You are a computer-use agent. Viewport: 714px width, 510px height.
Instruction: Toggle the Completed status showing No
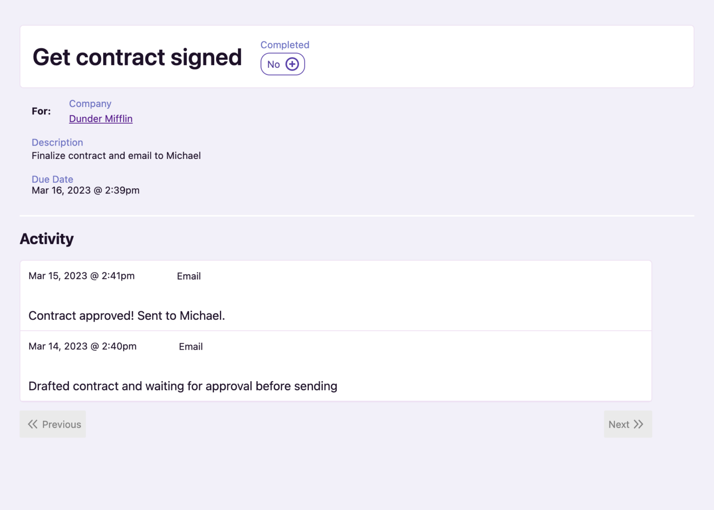282,64
